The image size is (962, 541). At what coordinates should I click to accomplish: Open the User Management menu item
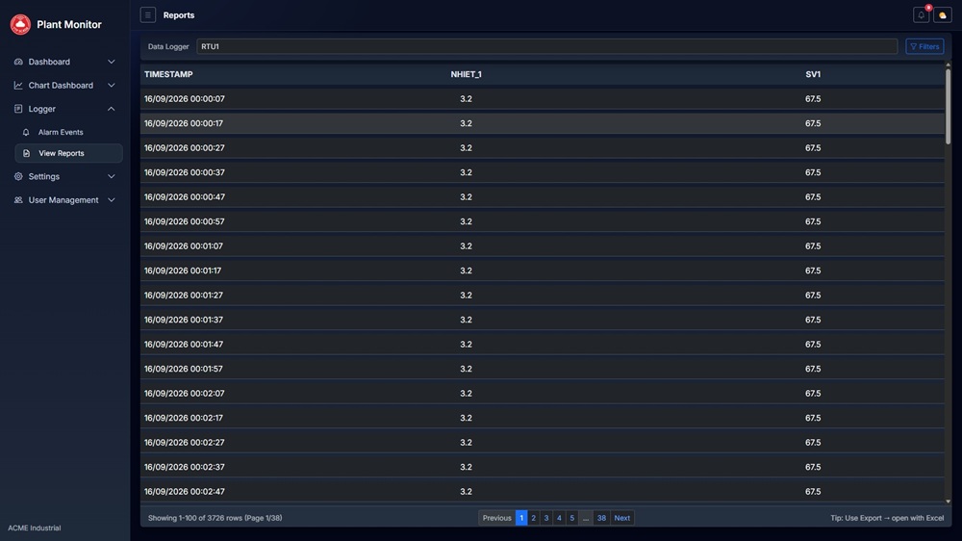pyautogui.click(x=64, y=200)
